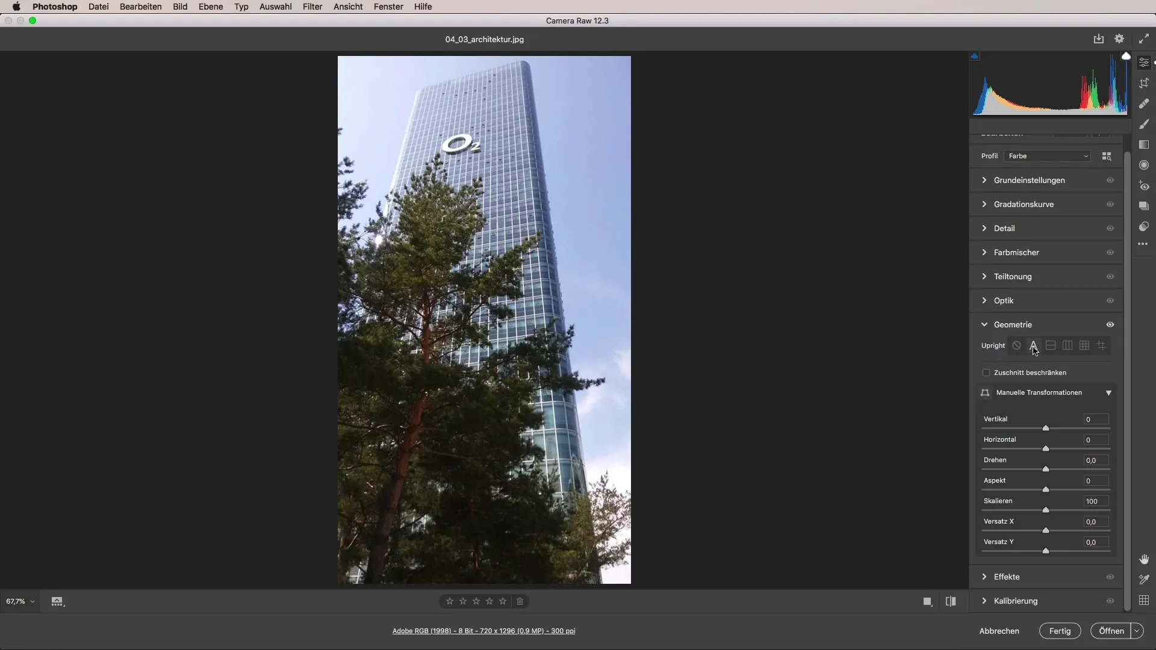The width and height of the screenshot is (1156, 650).
Task: Open the Apple menu
Action: point(16,7)
